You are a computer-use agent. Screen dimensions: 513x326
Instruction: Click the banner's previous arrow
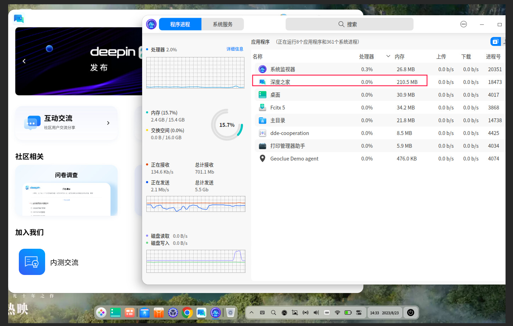[x=24, y=61]
